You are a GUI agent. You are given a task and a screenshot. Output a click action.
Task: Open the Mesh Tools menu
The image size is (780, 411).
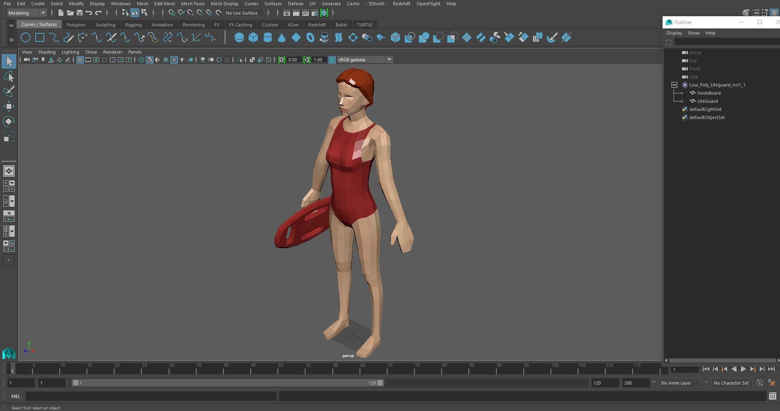[193, 4]
